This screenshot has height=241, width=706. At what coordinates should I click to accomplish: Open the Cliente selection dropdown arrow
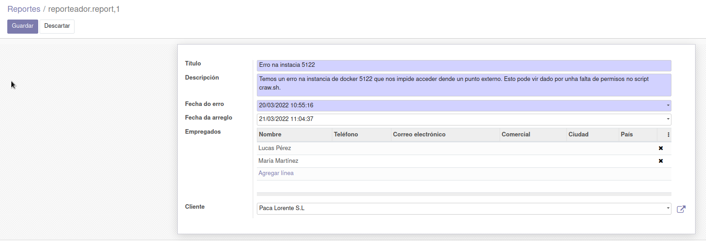point(668,208)
